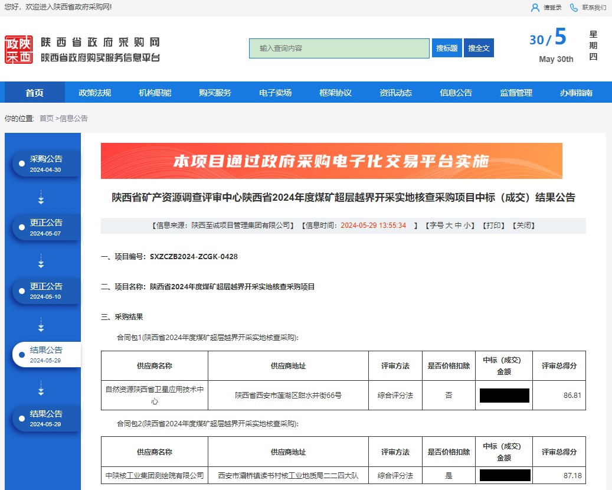
Task: Open the 办事指南 menu item
Action: 576,93
